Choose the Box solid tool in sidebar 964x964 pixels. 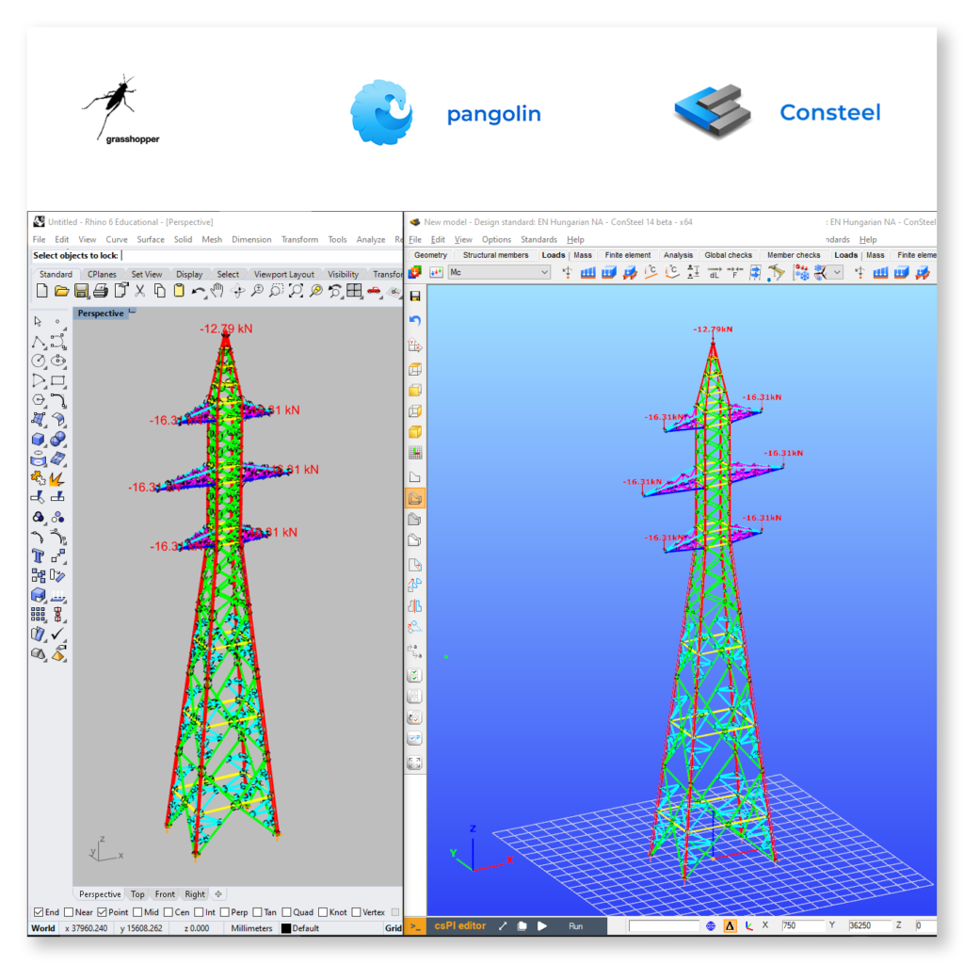(x=39, y=439)
